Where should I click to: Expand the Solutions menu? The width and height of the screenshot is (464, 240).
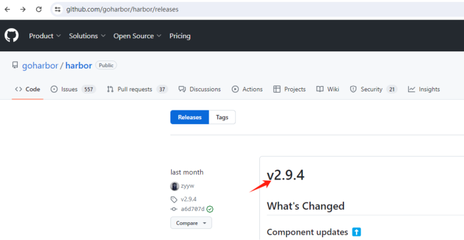[87, 36]
